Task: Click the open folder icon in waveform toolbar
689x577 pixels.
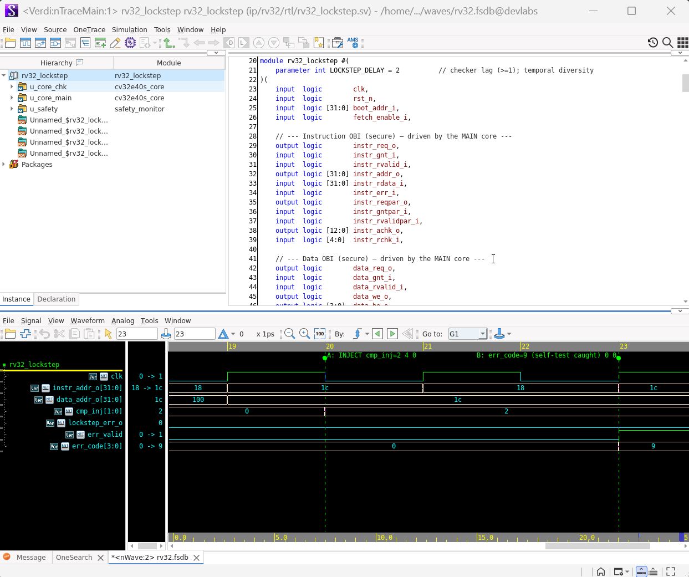Action: pyautogui.click(x=11, y=334)
